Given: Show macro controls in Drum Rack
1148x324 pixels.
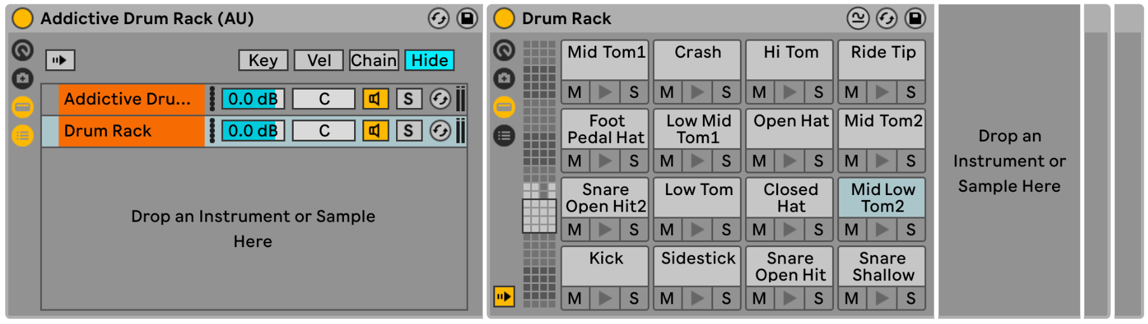Looking at the screenshot, I should (x=504, y=50).
